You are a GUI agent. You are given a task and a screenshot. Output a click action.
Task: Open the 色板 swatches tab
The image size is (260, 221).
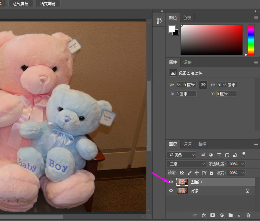point(187,18)
